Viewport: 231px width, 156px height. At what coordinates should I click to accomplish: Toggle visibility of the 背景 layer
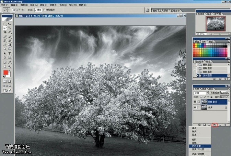195,107
